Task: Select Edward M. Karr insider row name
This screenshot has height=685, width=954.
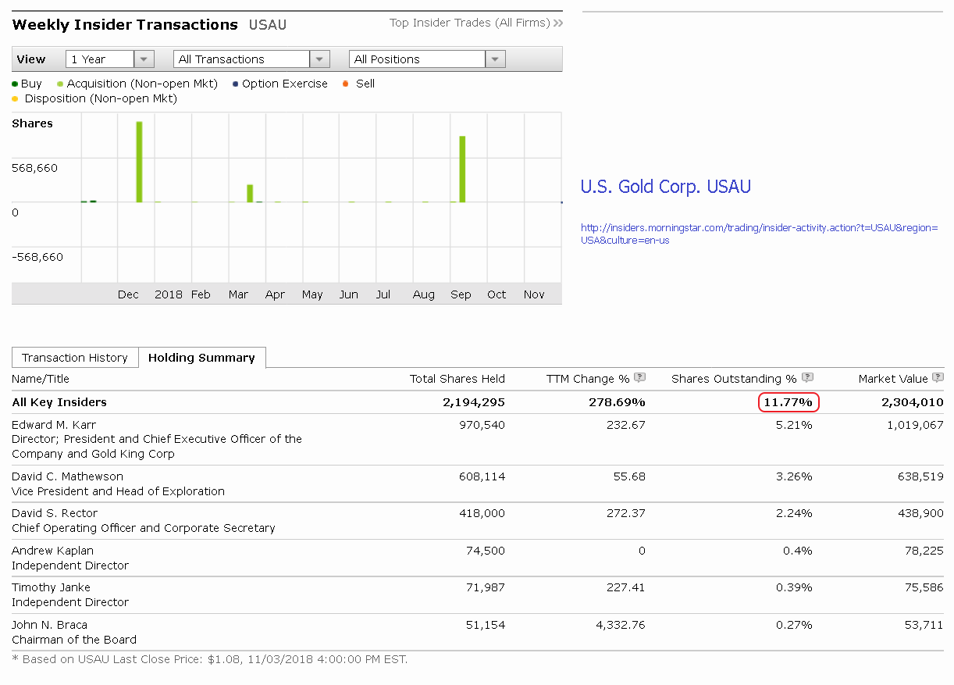Action: pos(55,425)
